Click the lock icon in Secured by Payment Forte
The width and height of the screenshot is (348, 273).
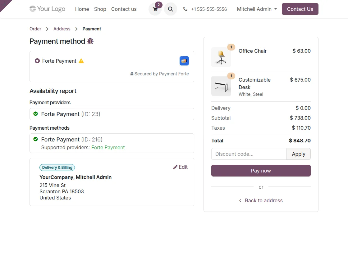(x=132, y=74)
